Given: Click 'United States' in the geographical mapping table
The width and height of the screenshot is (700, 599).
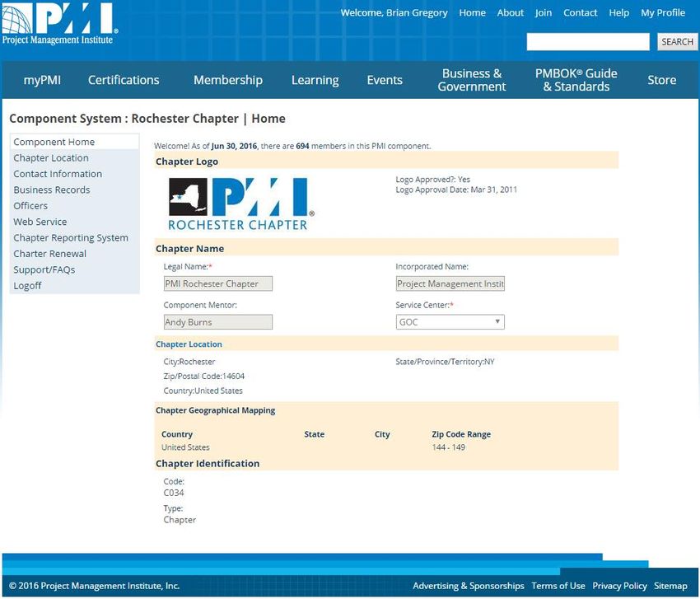Looking at the screenshot, I should click(x=185, y=447).
